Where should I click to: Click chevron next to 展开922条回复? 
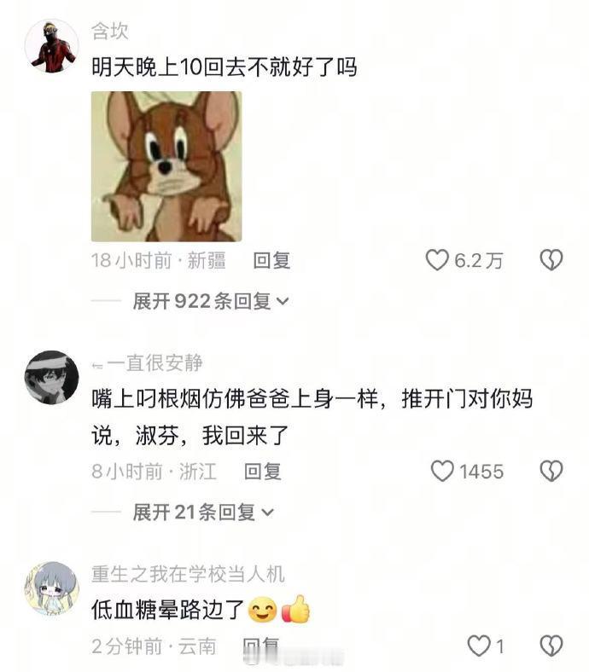click(283, 302)
